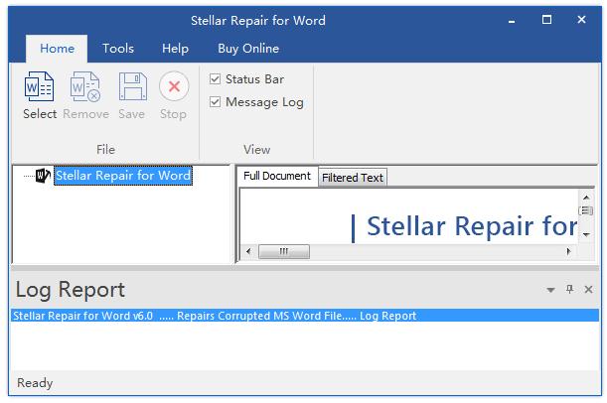
Task: Minimize the Stellar Repair window
Action: [x=512, y=20]
